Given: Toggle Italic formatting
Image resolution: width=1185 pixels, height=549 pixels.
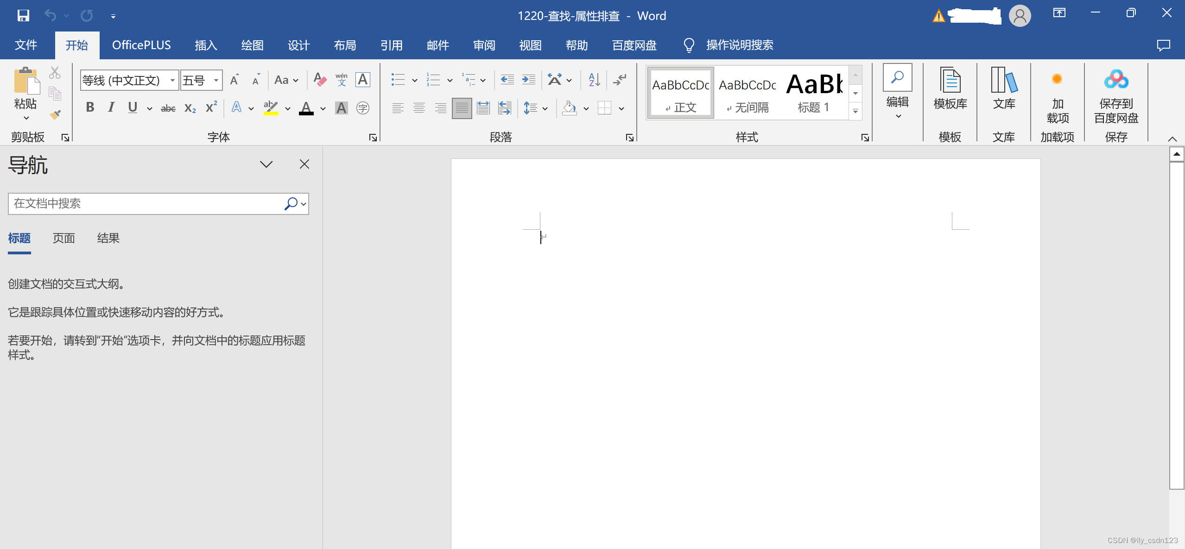Looking at the screenshot, I should pyautogui.click(x=111, y=107).
